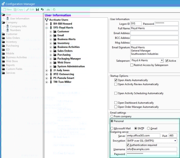Open Sales Orders section in left sidebar

pos(13,38)
